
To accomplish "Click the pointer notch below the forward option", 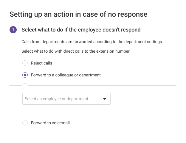I will [x=25, y=84].
